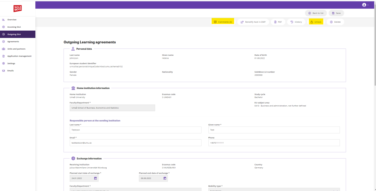This screenshot has width=376, height=191.
Task: Open the user profile avatar icon
Action: tap(364, 5)
